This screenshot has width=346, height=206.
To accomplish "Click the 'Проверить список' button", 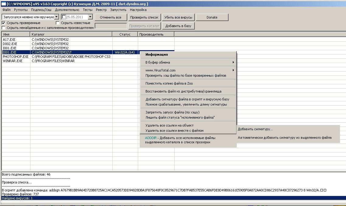I will (144, 17).
